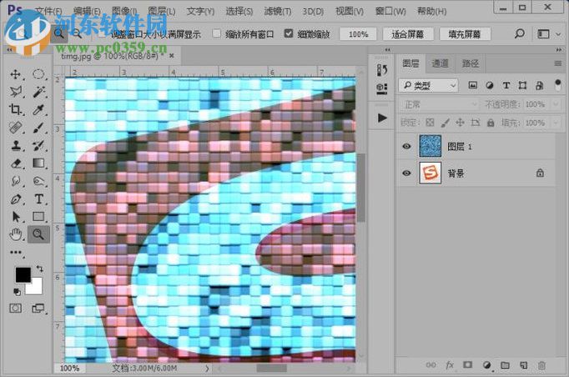Viewport: 569px width, 377px height.
Task: Select the Move tool
Action: (15, 74)
